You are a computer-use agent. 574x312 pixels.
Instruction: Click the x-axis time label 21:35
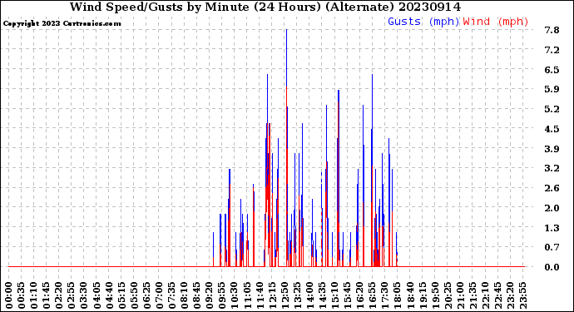tap(472, 295)
